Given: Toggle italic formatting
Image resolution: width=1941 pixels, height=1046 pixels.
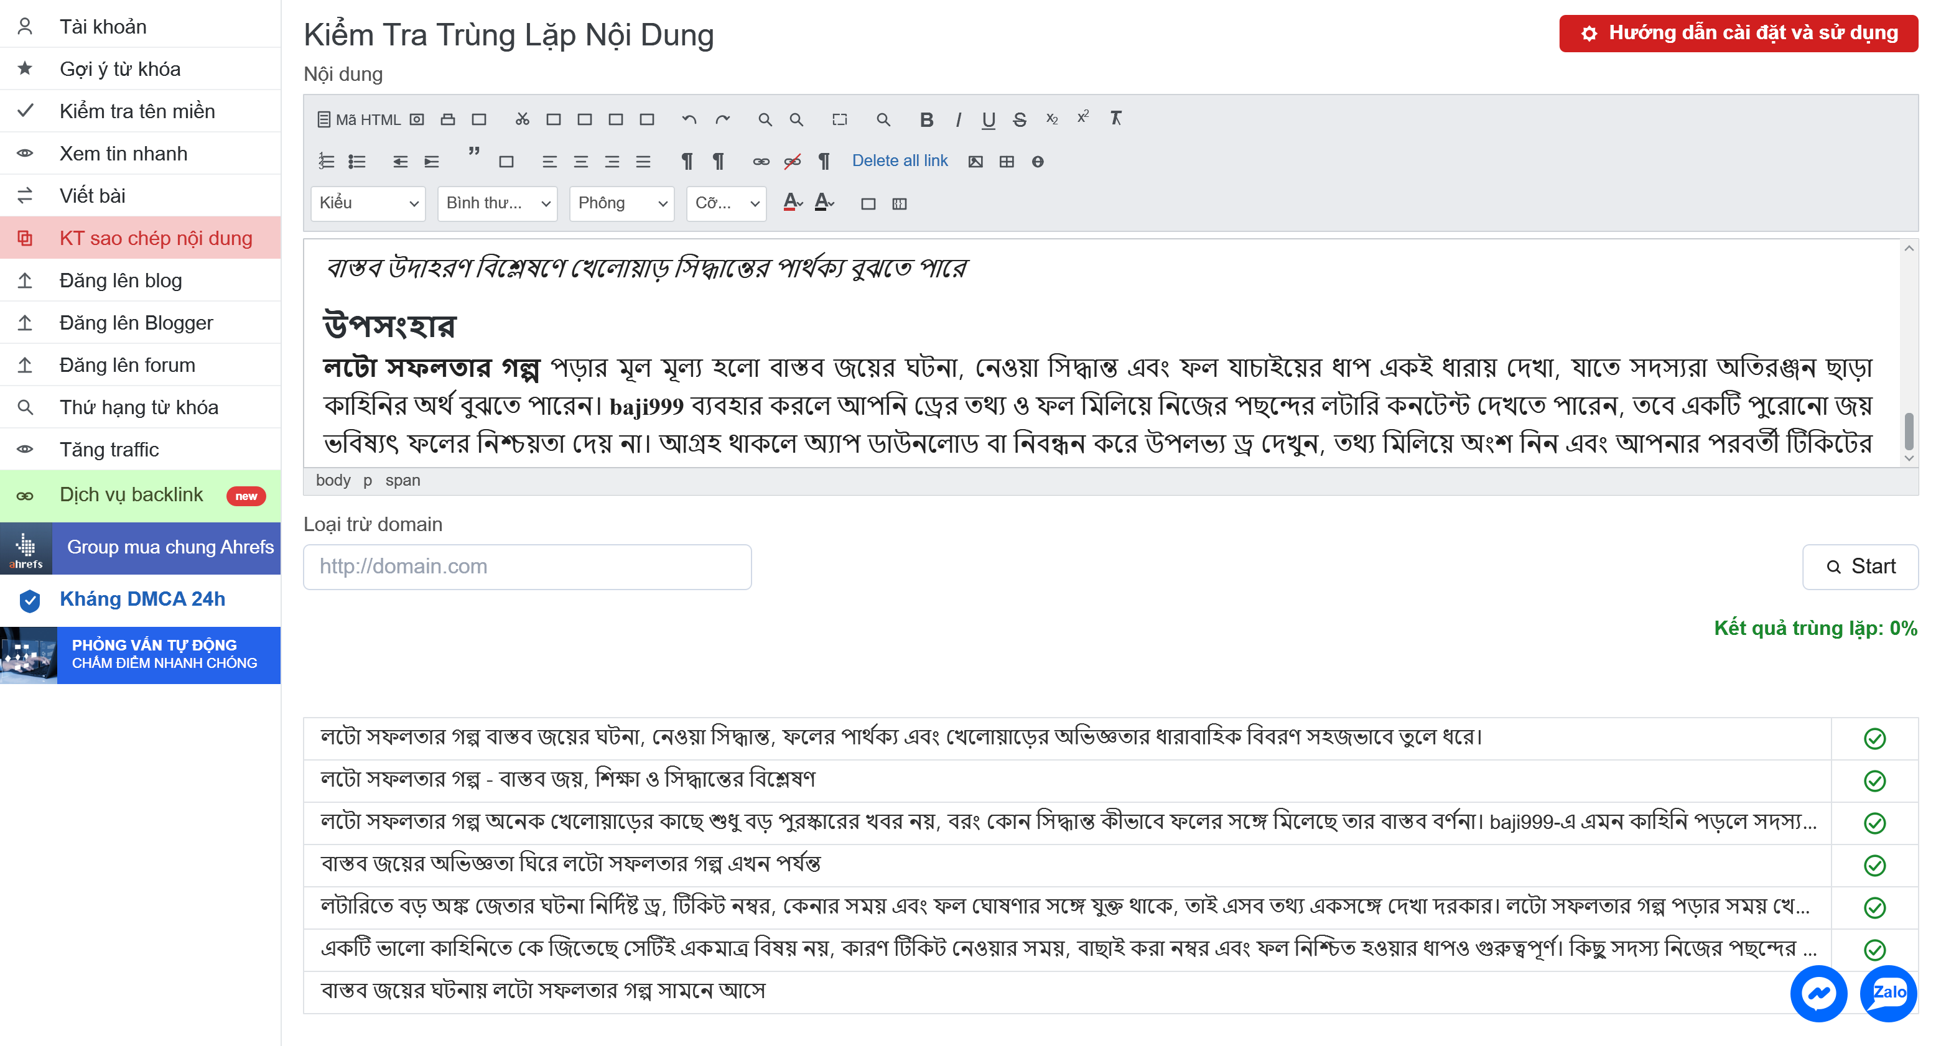Looking at the screenshot, I should coord(957,119).
